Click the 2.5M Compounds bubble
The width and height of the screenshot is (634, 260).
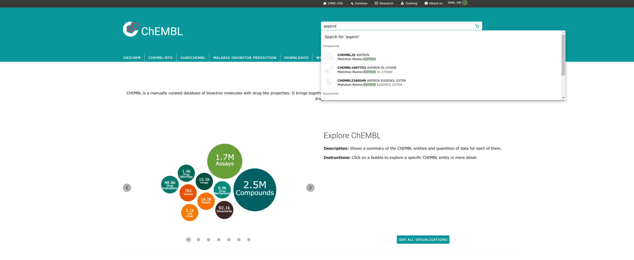(254, 190)
